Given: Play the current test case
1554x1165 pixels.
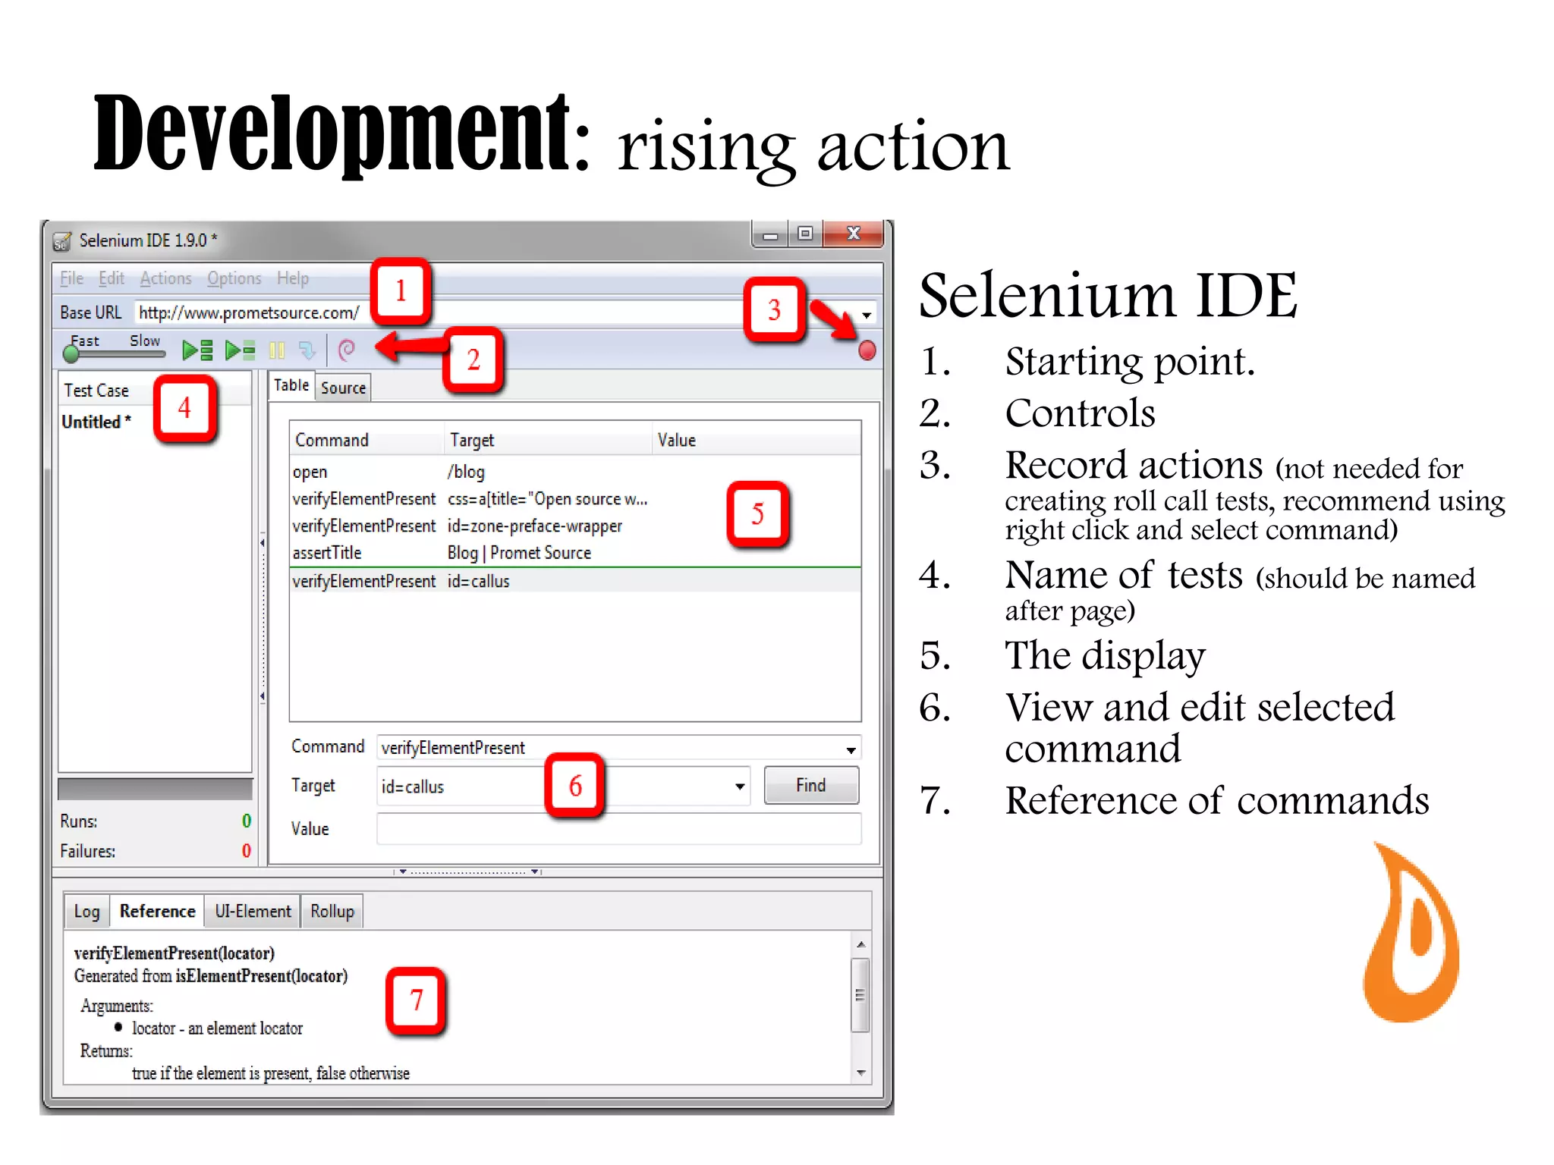Looking at the screenshot, I should [241, 350].
